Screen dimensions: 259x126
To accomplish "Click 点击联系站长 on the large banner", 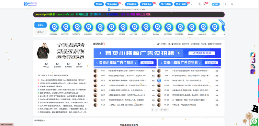I will pyautogui.click(x=202, y=53).
